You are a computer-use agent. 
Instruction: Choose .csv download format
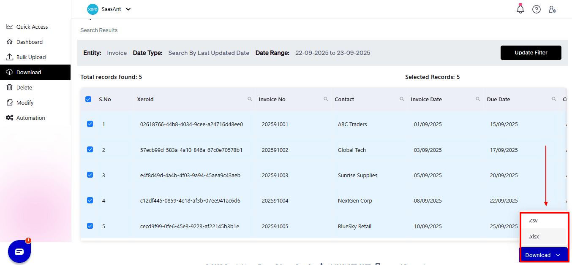(533, 221)
